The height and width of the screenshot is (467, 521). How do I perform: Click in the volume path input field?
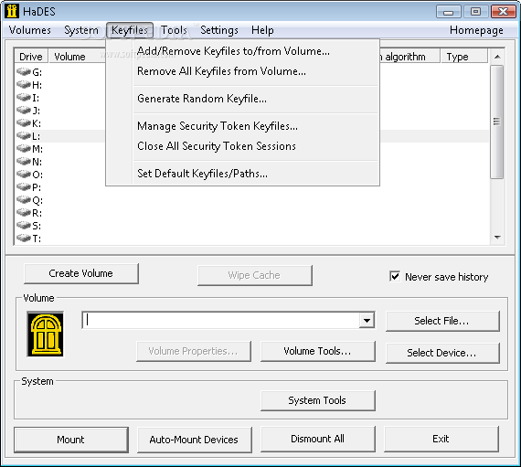click(x=220, y=321)
